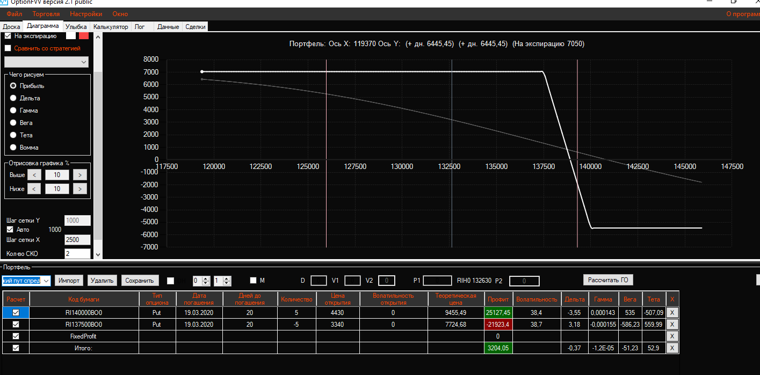The height and width of the screenshot is (375, 760).
Task: Switch to the Лог tab
Action: (140, 26)
